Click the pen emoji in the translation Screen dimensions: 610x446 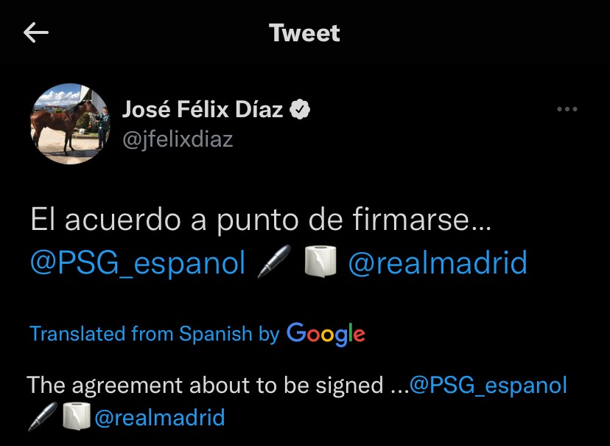pos(42,418)
